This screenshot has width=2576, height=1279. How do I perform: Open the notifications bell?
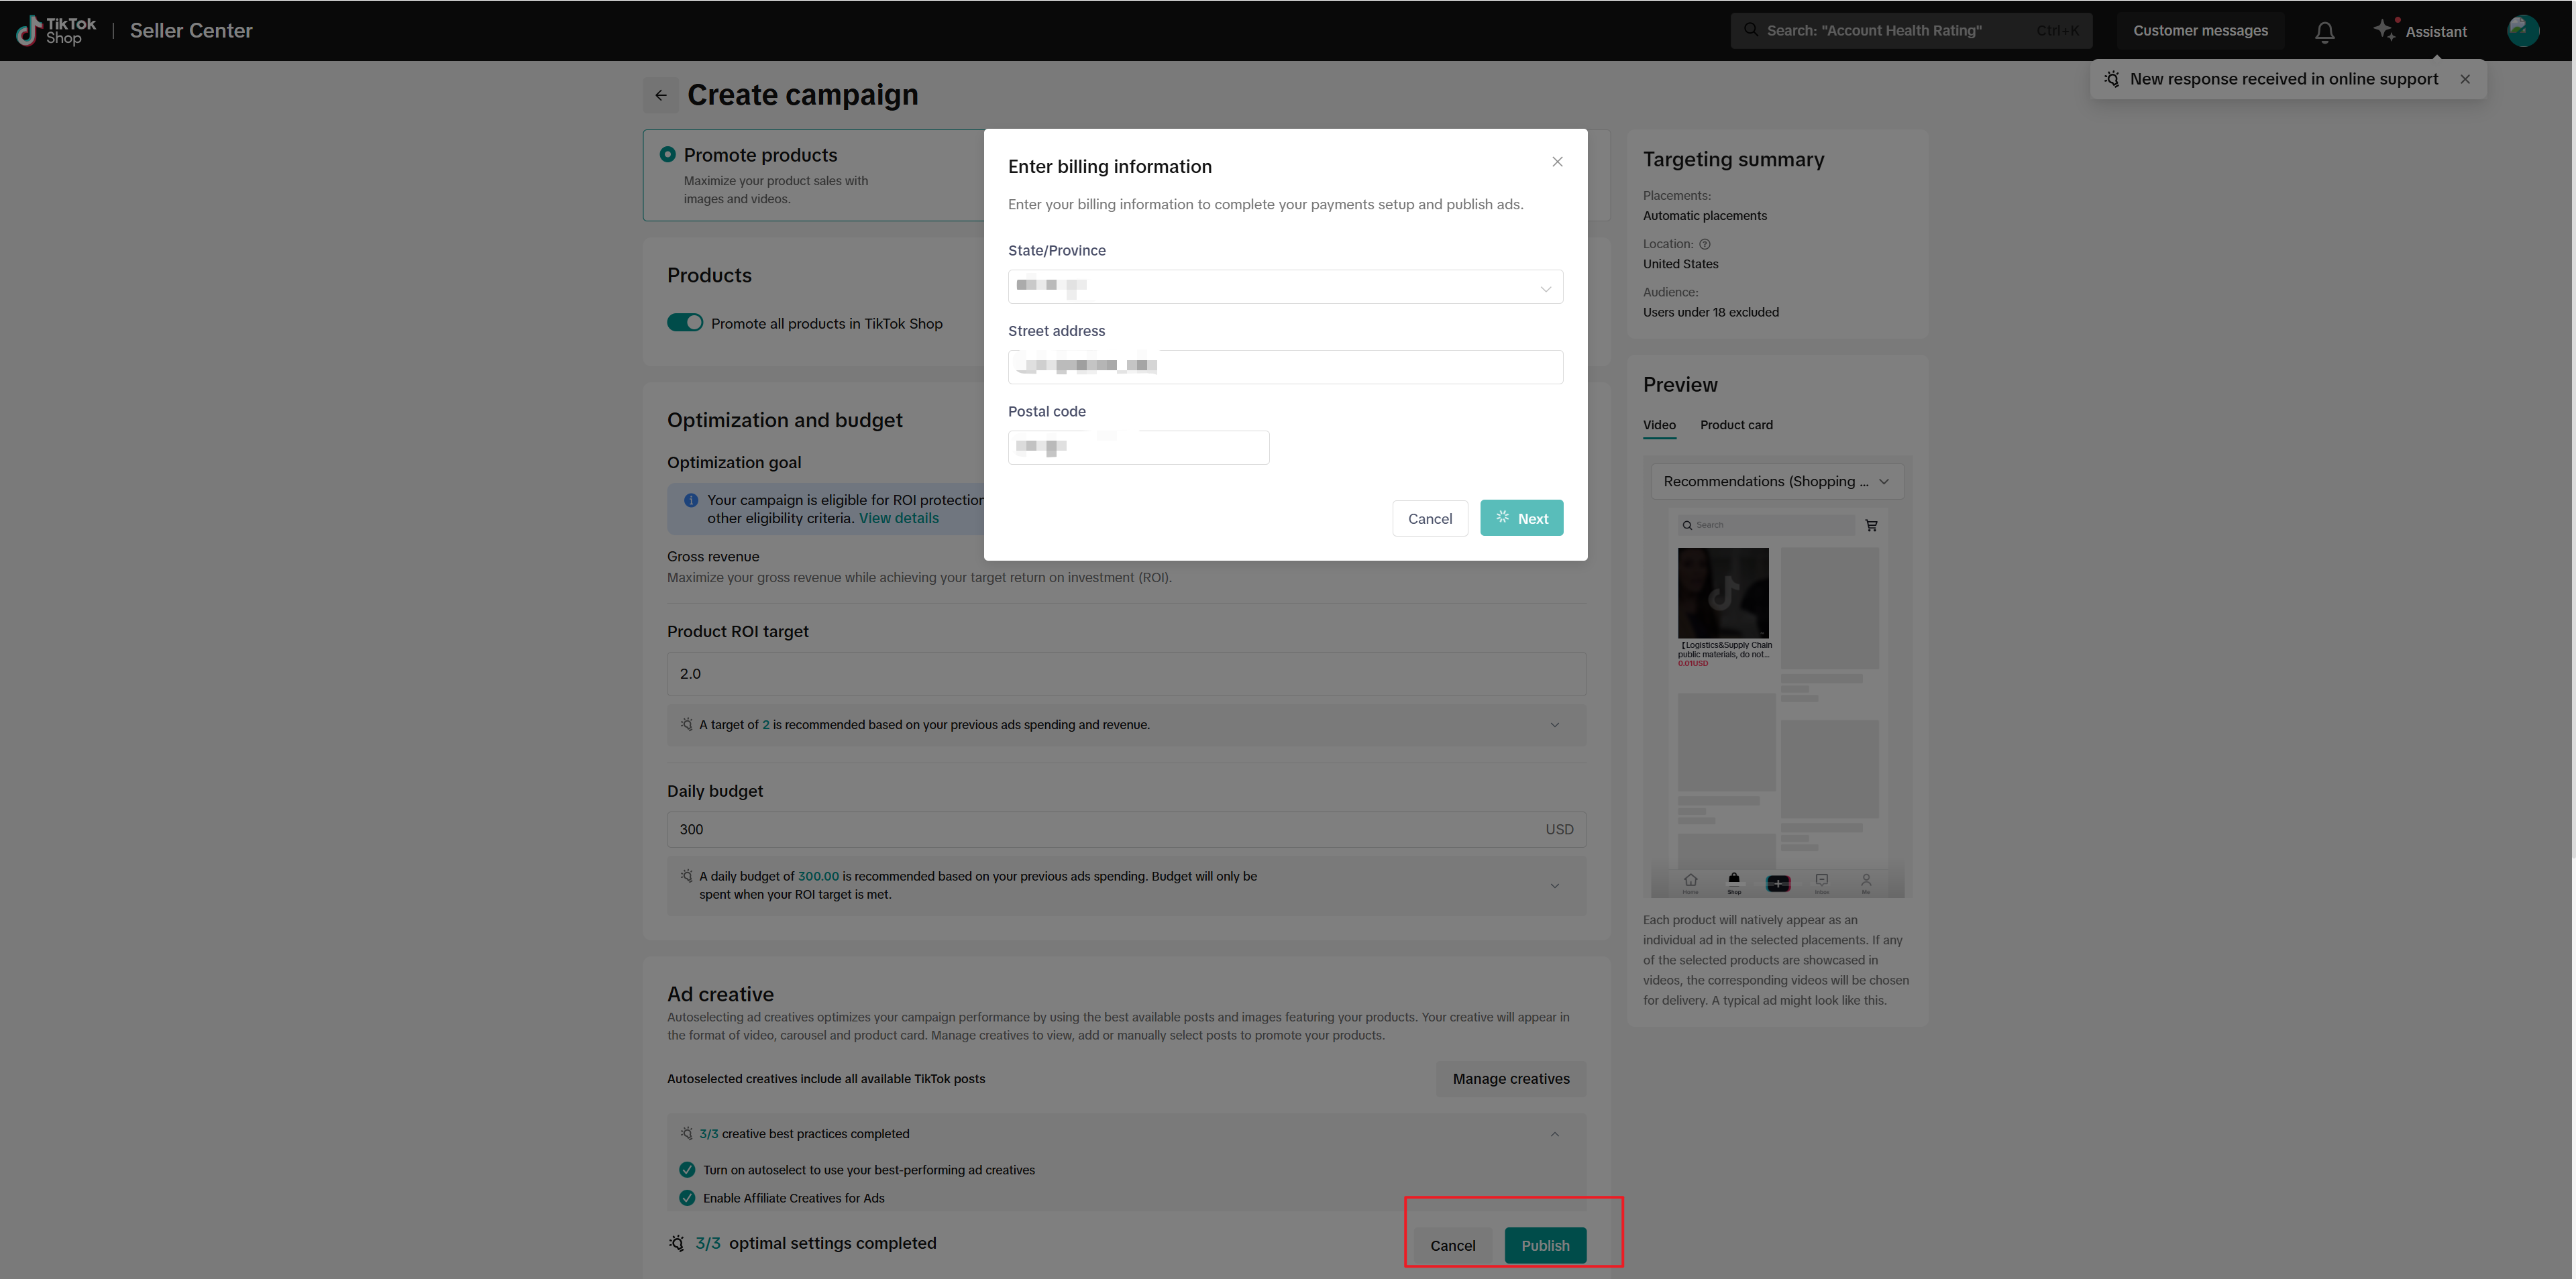[x=2324, y=32]
